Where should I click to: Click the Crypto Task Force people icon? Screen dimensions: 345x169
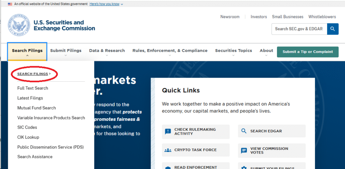click(168, 150)
